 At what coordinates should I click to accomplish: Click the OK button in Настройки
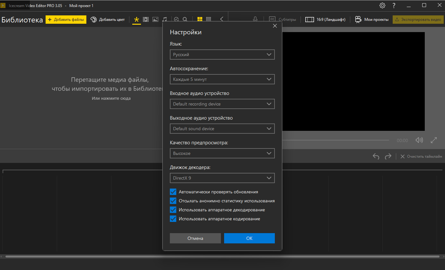[249, 238]
